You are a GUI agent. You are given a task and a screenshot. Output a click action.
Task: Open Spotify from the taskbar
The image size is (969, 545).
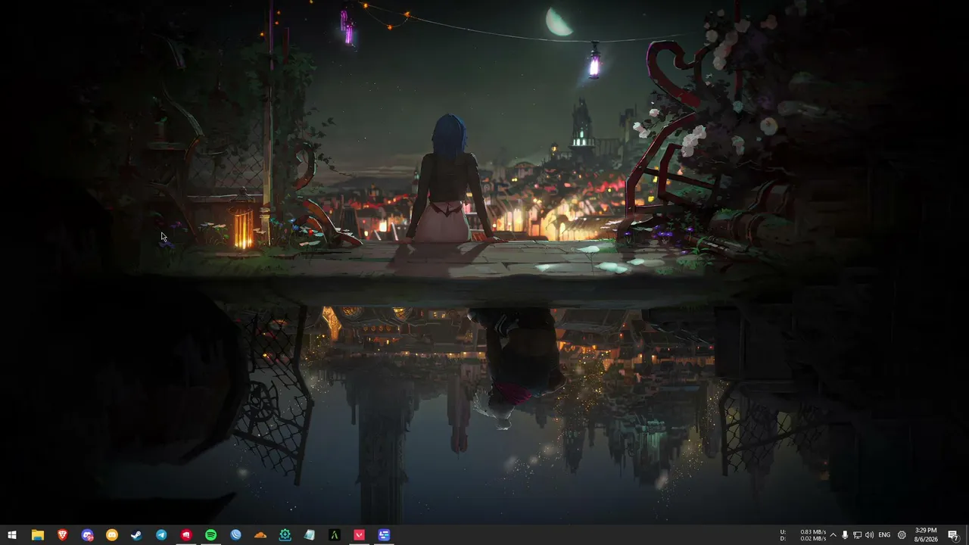click(210, 535)
